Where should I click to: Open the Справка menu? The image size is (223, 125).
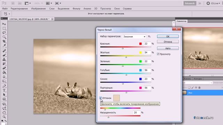click(127, 9)
